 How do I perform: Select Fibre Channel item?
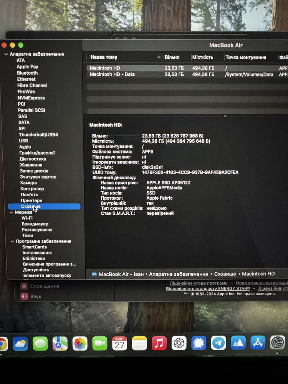click(x=32, y=86)
